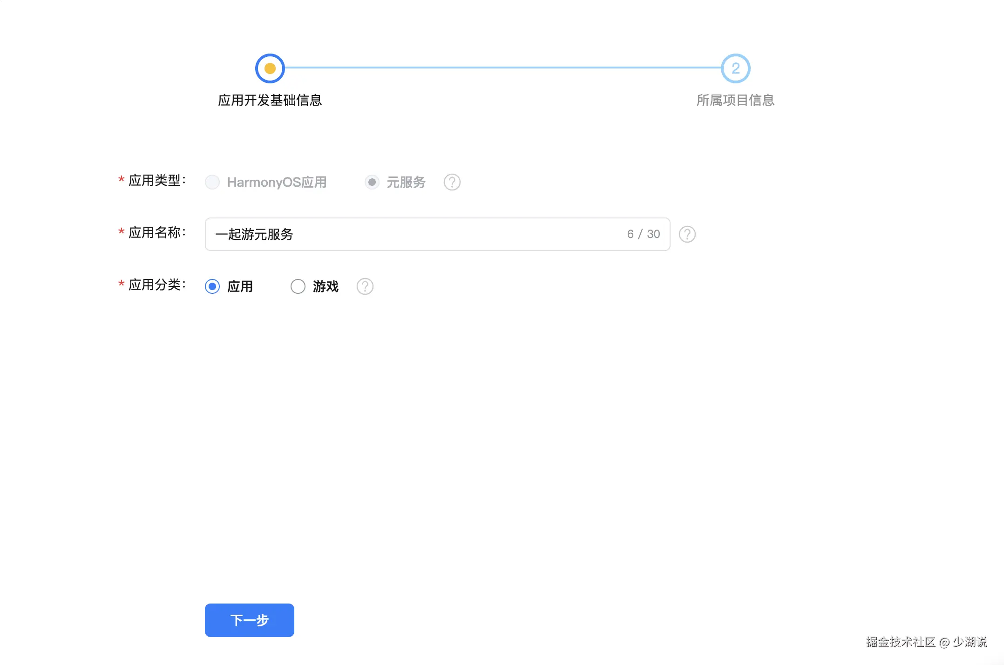Choose the 游戏 category radio button

298,286
